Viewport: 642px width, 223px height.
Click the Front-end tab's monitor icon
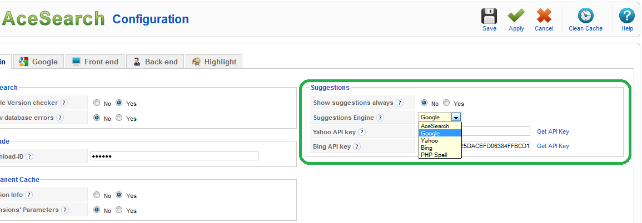[76, 62]
